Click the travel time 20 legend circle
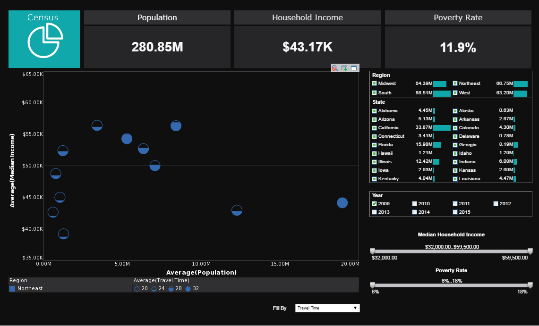 (137, 289)
